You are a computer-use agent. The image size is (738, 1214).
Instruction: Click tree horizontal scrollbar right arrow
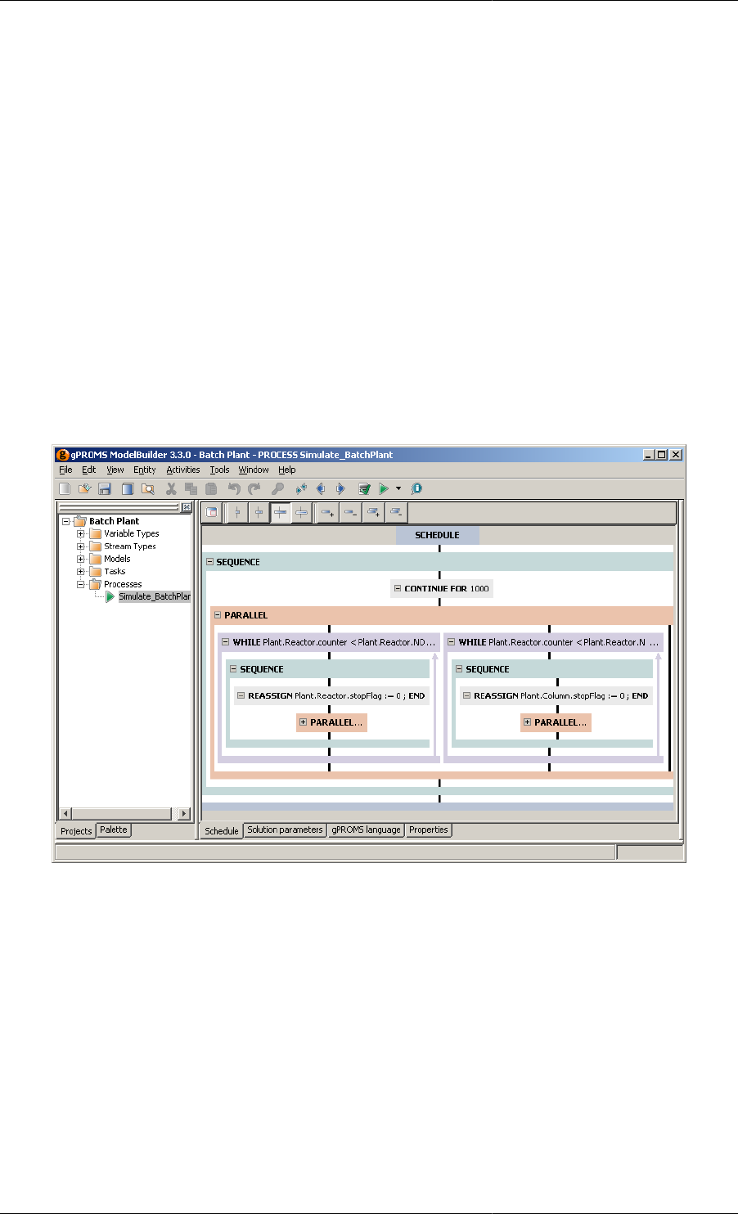point(184,814)
